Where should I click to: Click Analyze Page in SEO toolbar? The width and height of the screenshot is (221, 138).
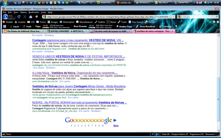point(124,26)
